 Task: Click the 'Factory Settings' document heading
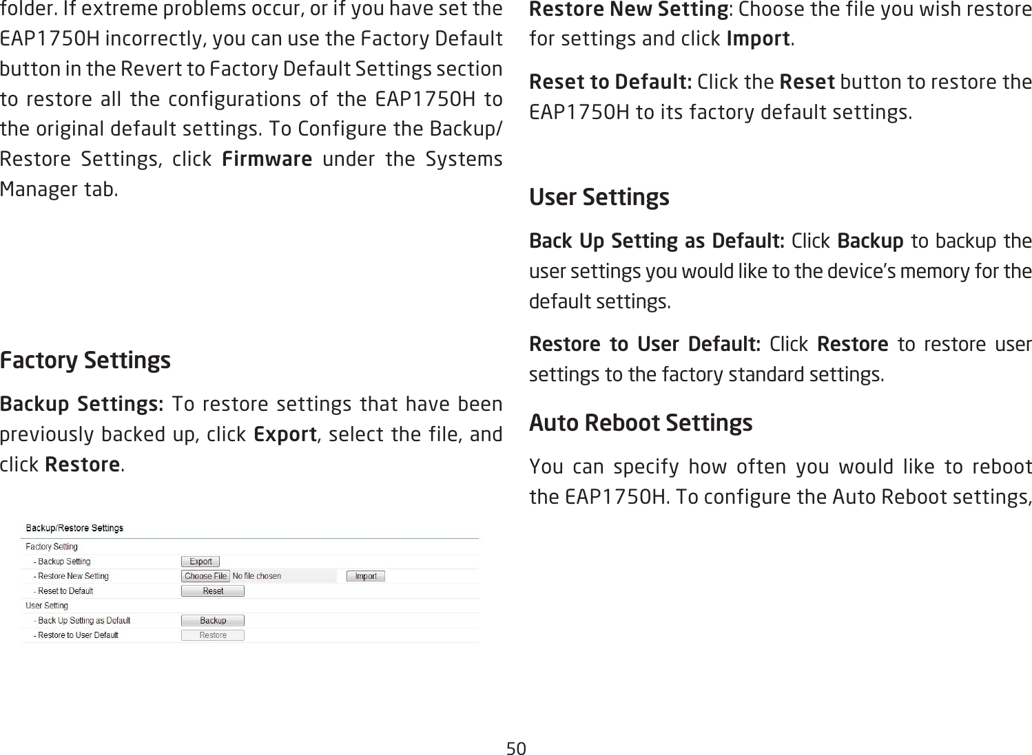(x=85, y=361)
